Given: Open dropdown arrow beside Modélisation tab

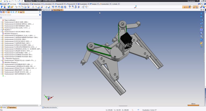Looking at the screenshot, I should pyautogui.click(x=30, y=4).
